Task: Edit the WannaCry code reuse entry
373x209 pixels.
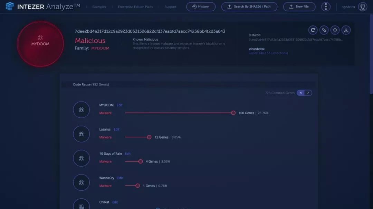Action: tap(120, 178)
